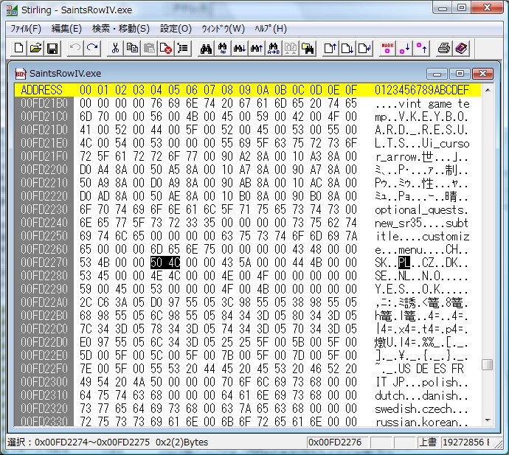Select address row 00FD2270
The width and height of the screenshot is (509, 455).
(44, 263)
